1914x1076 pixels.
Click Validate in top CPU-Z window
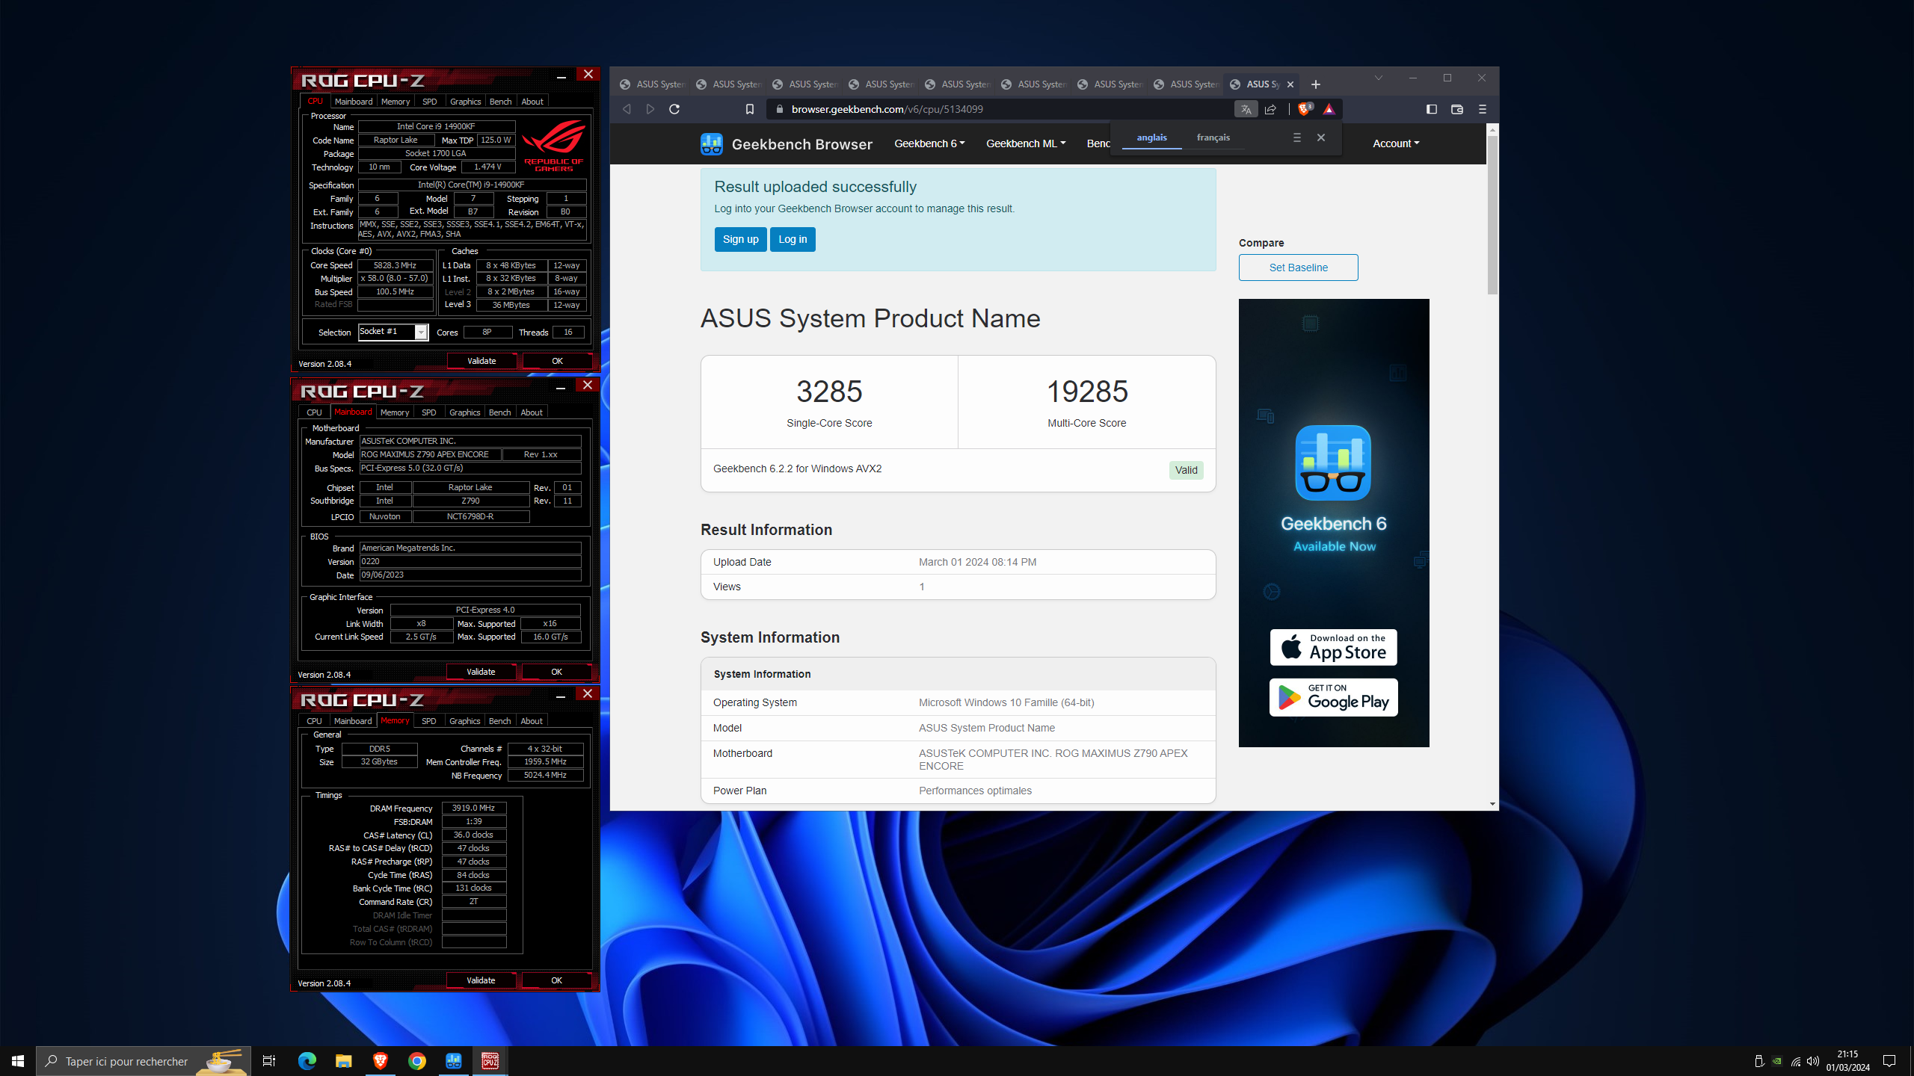481,361
